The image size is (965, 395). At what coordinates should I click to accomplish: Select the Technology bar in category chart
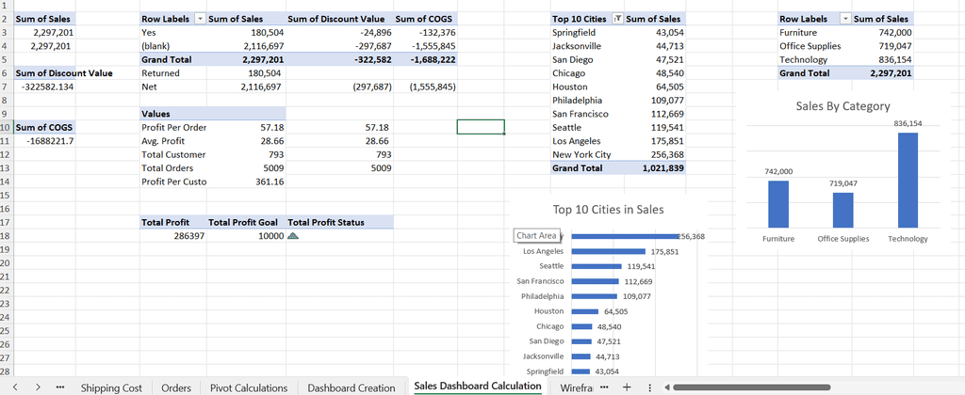click(908, 179)
